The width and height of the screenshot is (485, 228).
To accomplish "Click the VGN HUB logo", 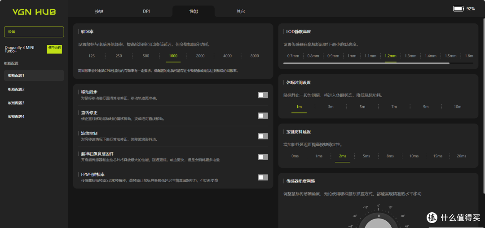I will [x=34, y=12].
